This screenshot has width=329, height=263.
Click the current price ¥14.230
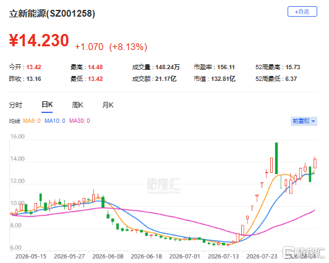pos(39,40)
